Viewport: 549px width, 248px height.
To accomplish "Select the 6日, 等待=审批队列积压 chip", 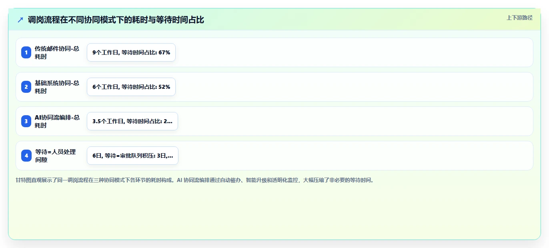I will point(132,156).
